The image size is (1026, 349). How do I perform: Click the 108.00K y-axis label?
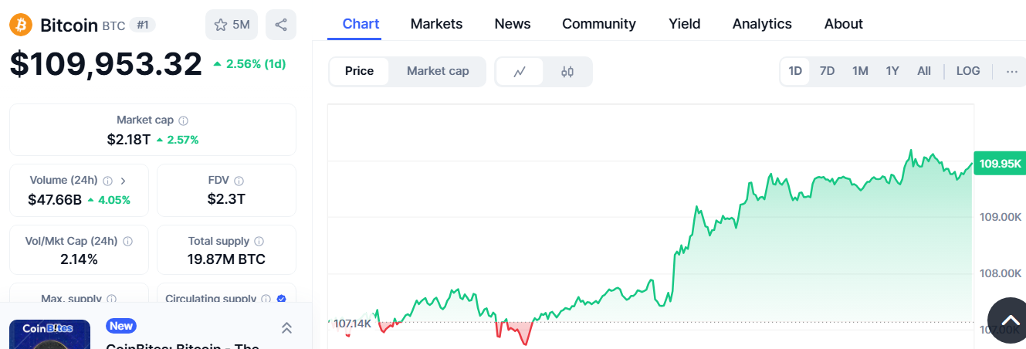(1001, 273)
